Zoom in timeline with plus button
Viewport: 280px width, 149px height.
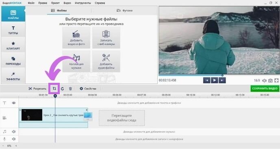16,146
